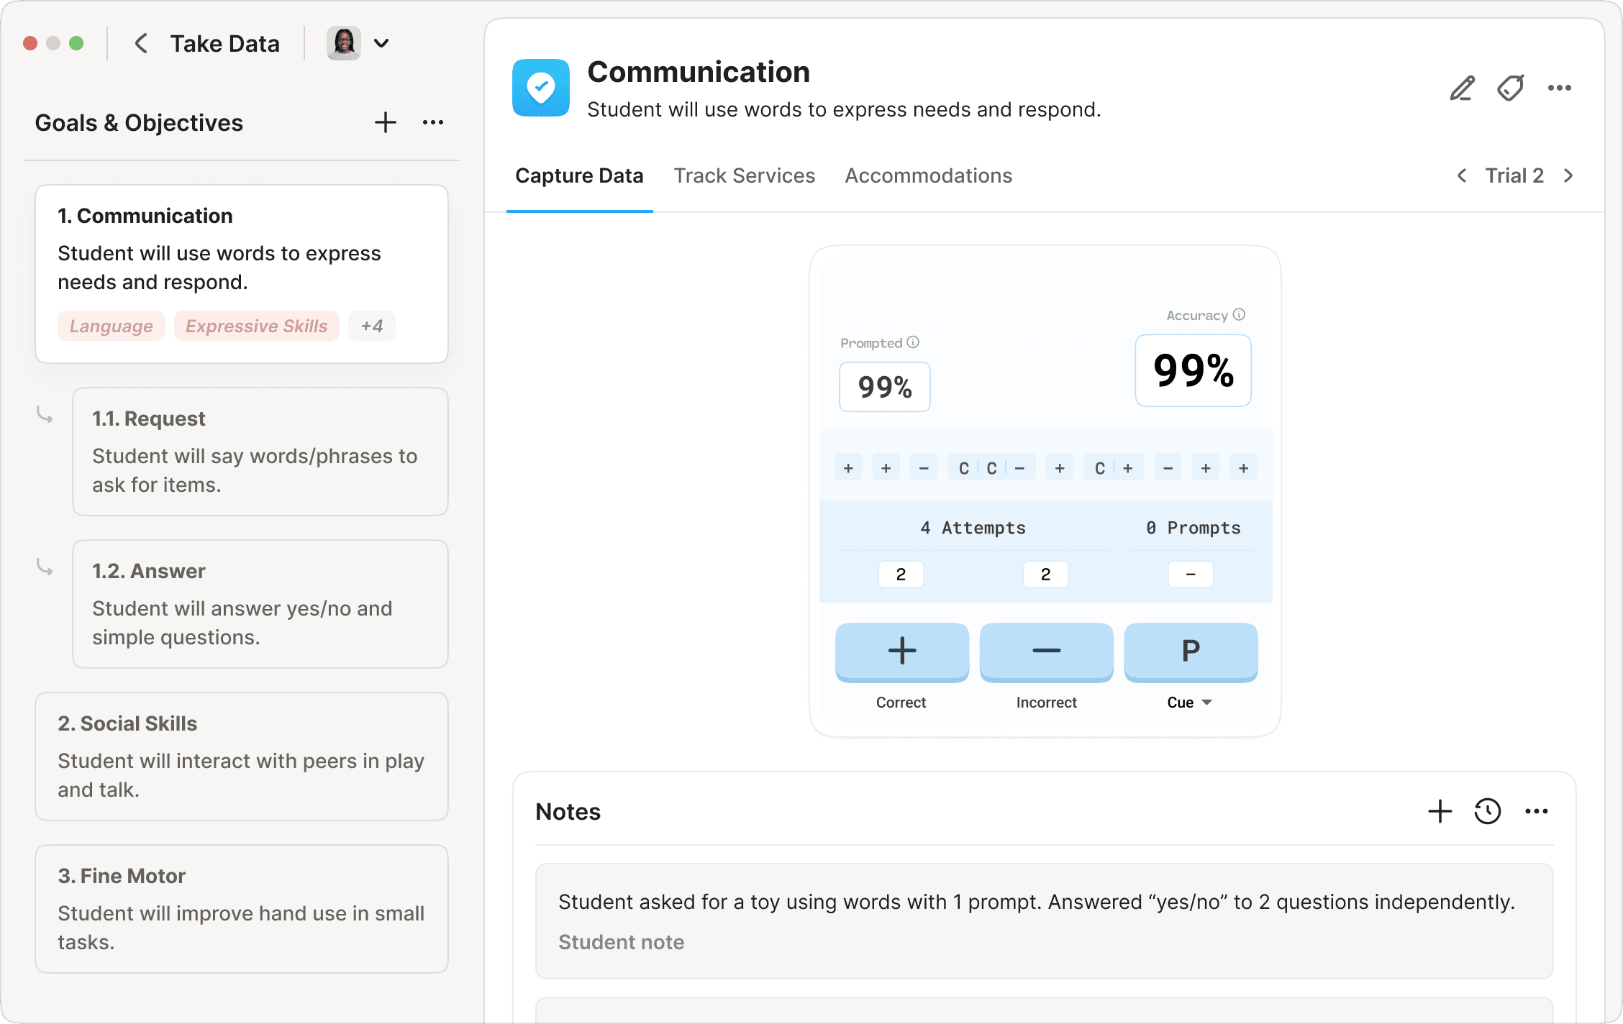The height and width of the screenshot is (1024, 1623).
Task: Click the Language tag
Action: click(112, 326)
